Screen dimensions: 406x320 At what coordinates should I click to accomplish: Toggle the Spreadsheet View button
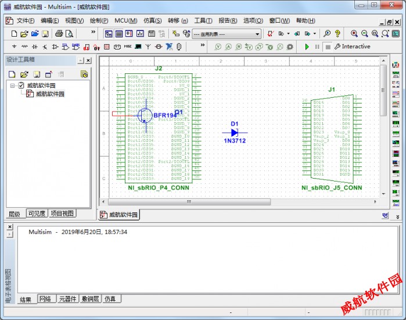pyautogui.click(x=119, y=34)
